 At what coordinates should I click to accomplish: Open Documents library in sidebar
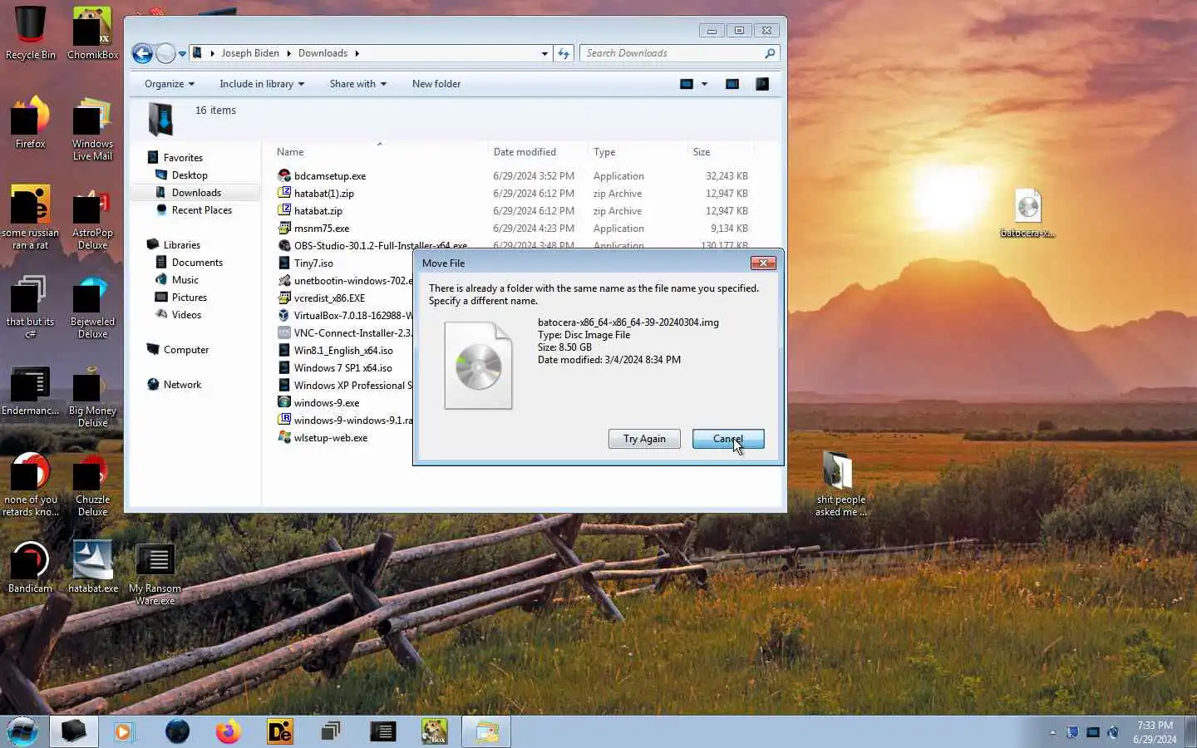197,263
